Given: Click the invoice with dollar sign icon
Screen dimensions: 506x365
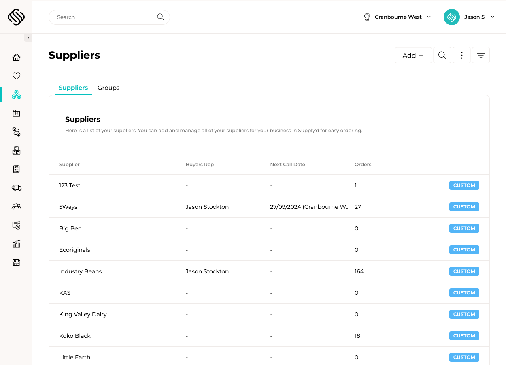Looking at the screenshot, I should point(16,225).
